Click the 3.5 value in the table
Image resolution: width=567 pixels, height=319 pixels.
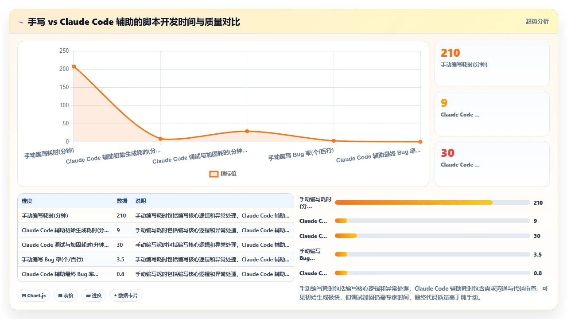tap(120, 260)
